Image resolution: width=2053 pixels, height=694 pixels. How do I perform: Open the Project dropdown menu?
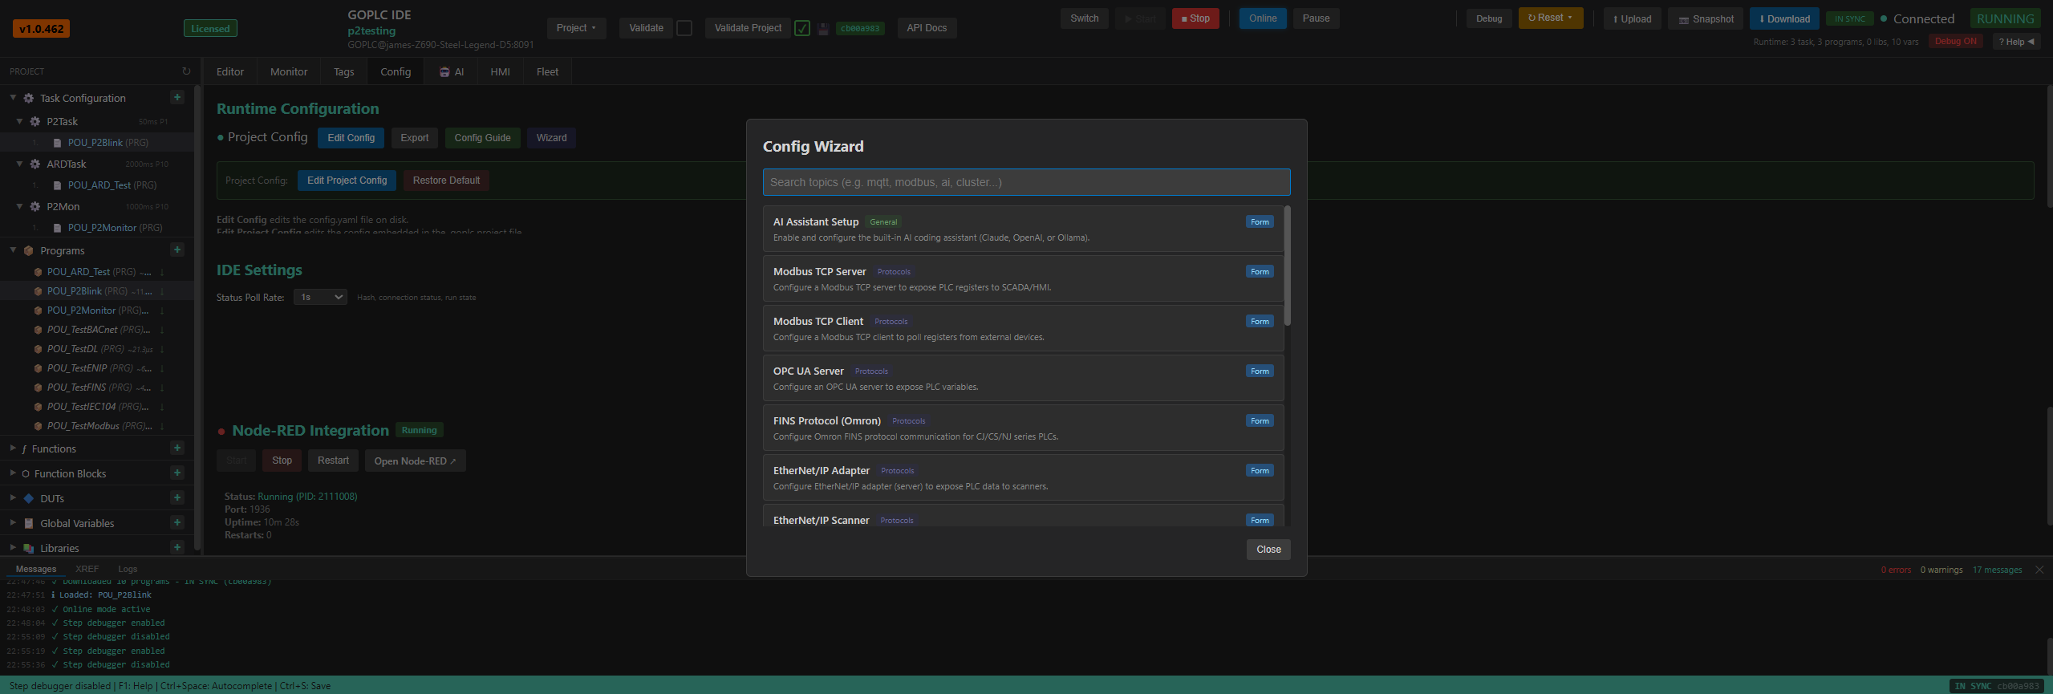[576, 28]
